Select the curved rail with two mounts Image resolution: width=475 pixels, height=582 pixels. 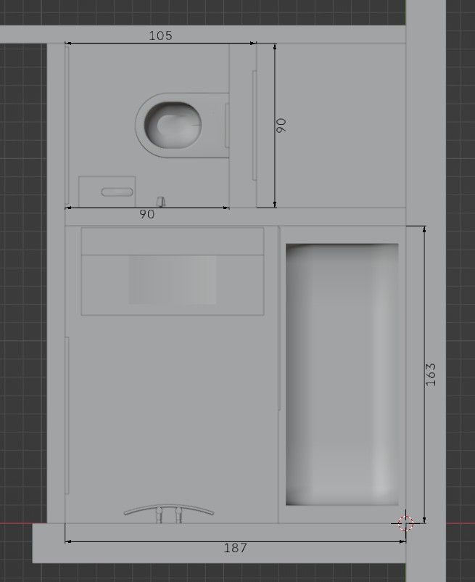[169, 513]
